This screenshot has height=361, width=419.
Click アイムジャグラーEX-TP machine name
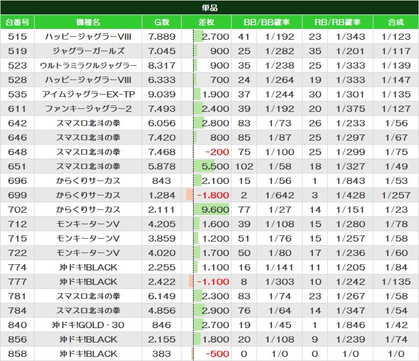pos(88,95)
